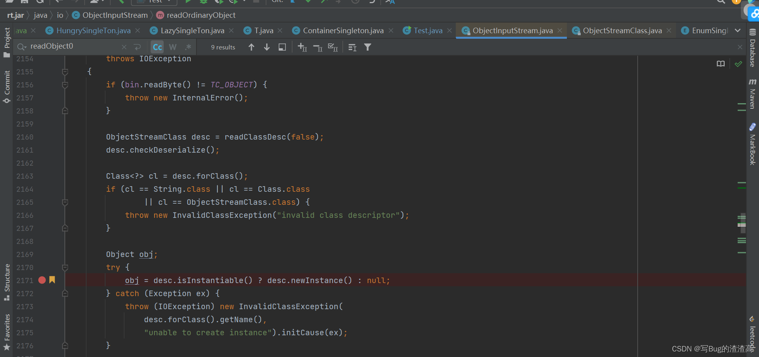
Task: Open the Structure tool window
Action: (7, 282)
